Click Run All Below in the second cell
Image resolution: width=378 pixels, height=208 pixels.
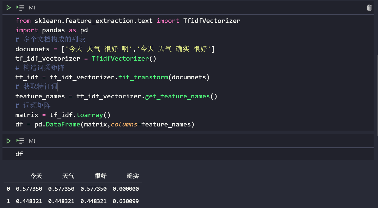[x=20, y=141]
